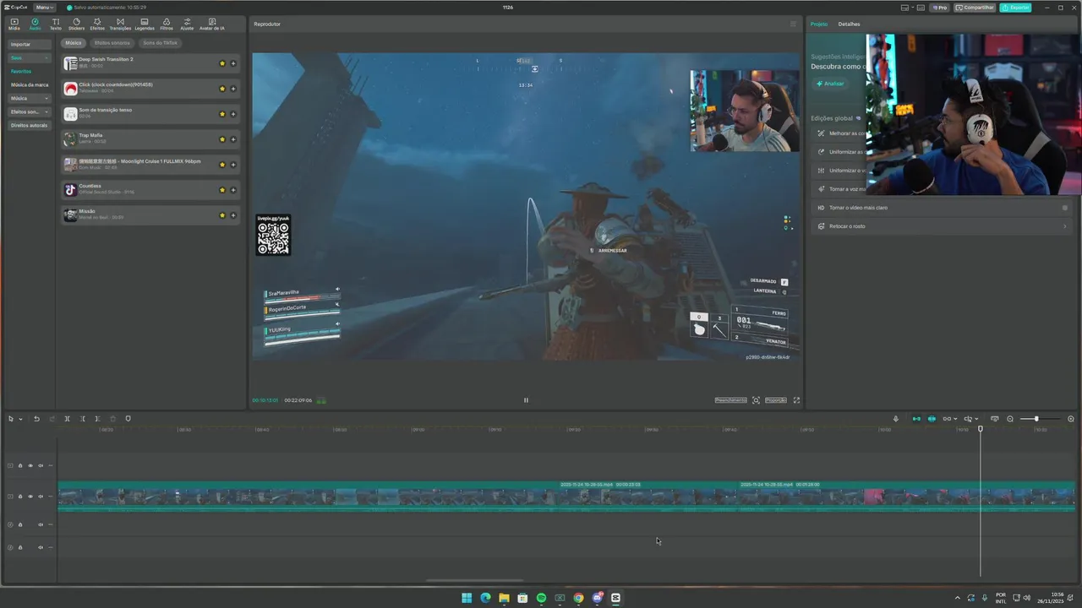Unfavorite Missão track star

coord(222,215)
